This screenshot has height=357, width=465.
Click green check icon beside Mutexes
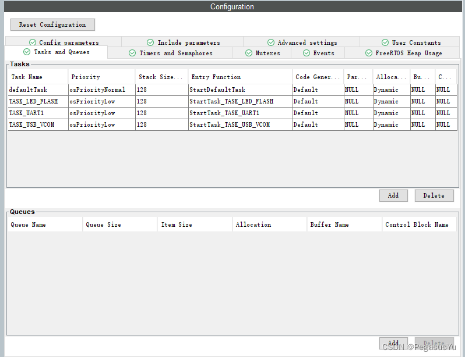248,53
